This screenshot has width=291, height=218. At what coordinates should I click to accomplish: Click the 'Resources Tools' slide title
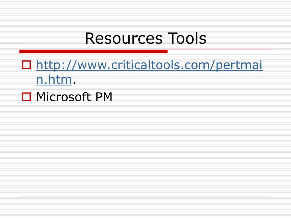tap(146, 38)
